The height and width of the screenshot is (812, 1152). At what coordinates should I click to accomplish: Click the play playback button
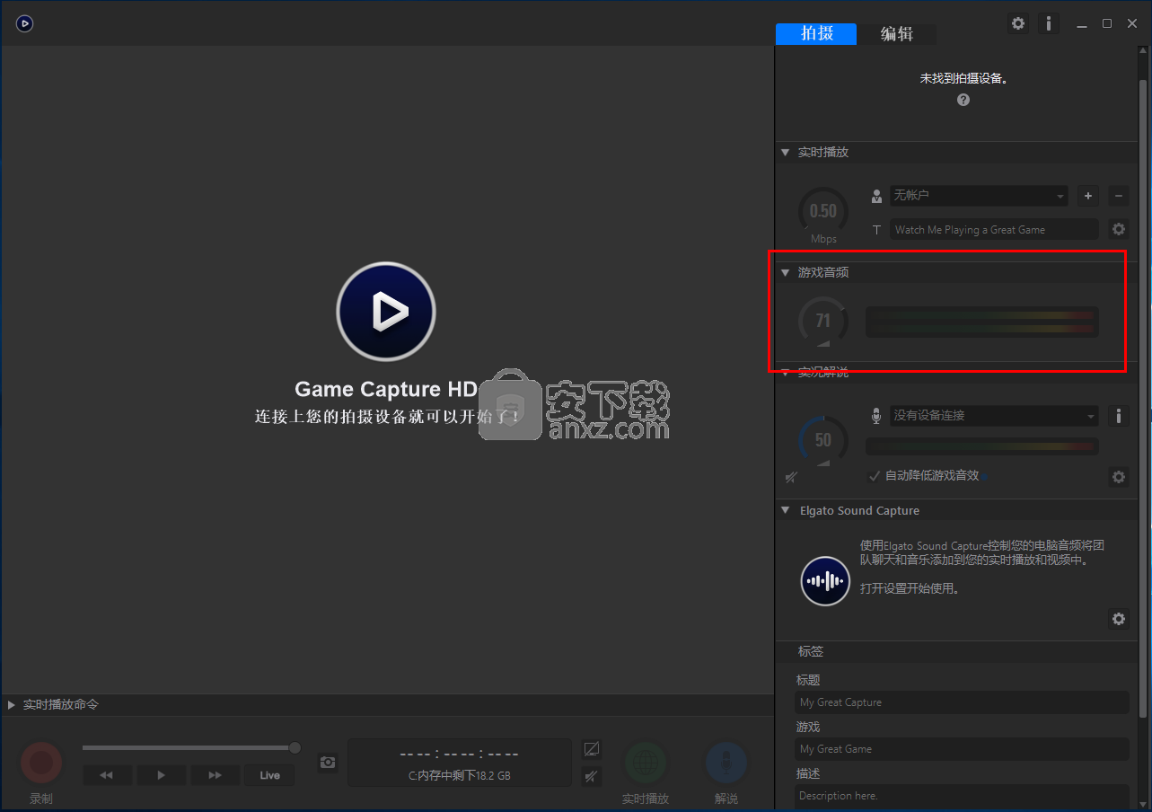click(161, 775)
